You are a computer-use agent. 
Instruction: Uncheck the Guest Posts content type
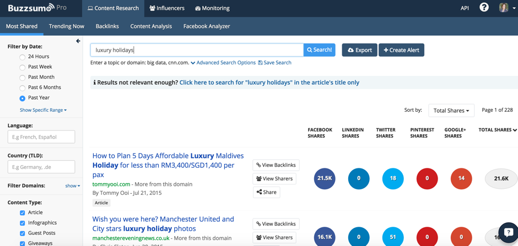tap(23, 233)
